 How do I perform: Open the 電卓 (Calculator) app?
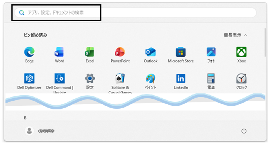211,78
